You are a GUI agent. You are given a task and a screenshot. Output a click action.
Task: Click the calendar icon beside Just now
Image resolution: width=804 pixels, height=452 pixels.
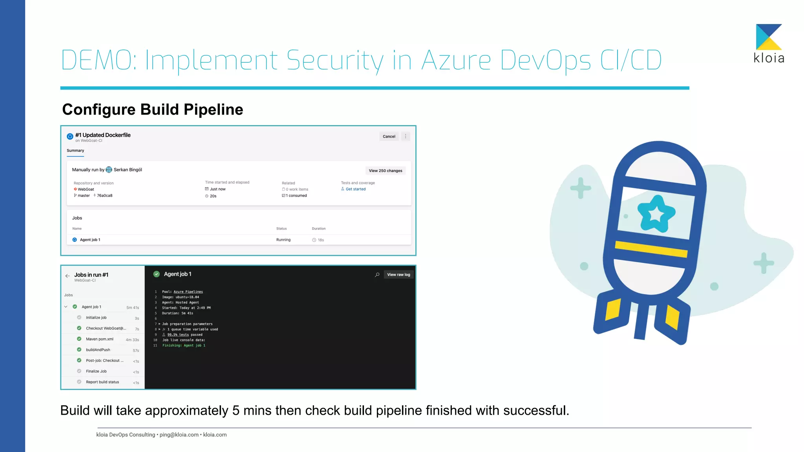point(207,189)
